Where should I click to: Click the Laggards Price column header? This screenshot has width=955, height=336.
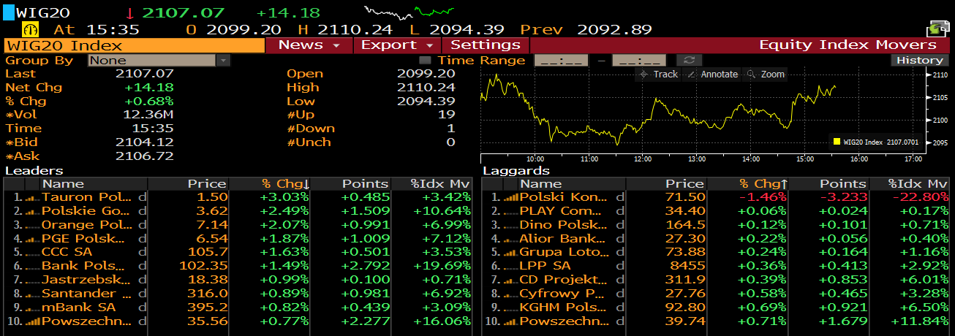coord(667,184)
